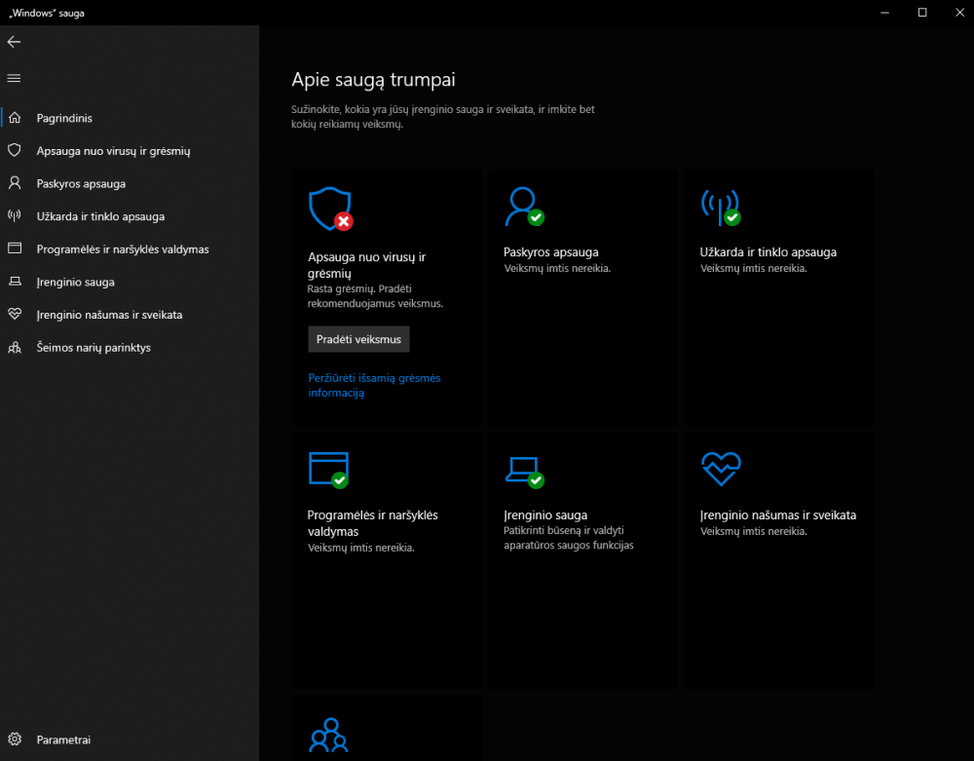Open the Užkarda ir tinklo apsauga tile title
This screenshot has width=974, height=761.
click(x=768, y=252)
